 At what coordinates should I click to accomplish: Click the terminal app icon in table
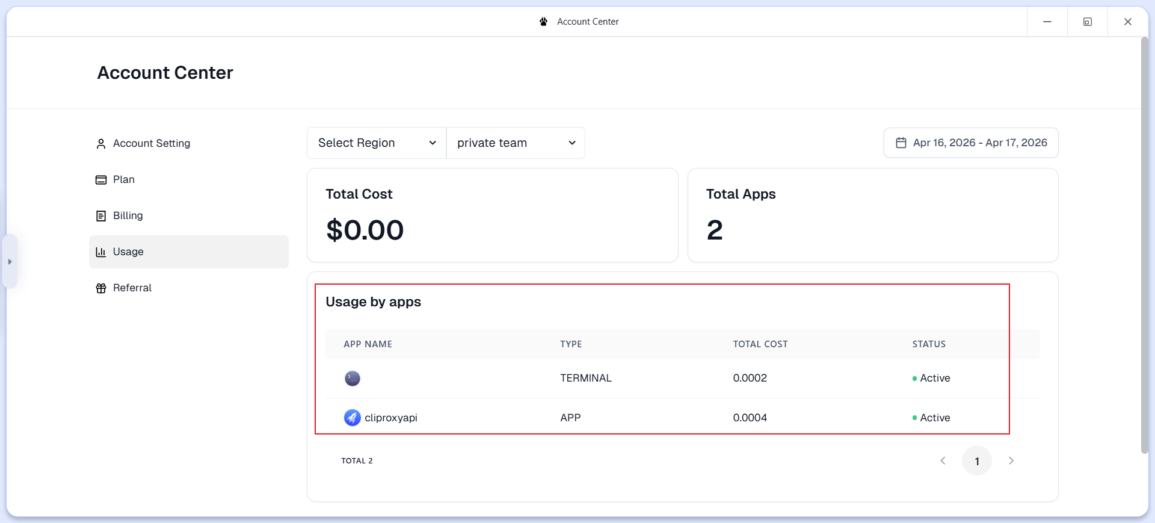tap(353, 379)
